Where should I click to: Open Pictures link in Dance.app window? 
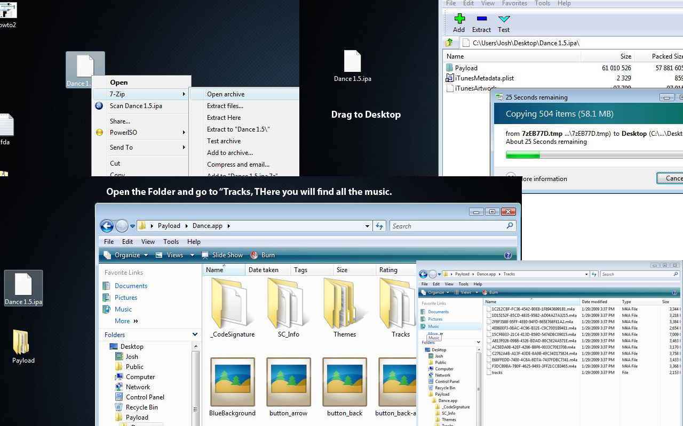126,297
